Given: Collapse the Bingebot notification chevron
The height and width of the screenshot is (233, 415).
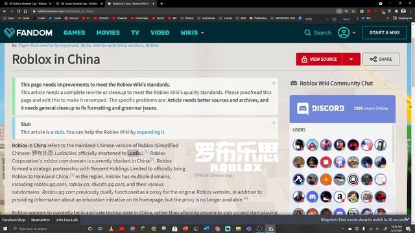Looking at the screenshot, I should click(407, 219).
